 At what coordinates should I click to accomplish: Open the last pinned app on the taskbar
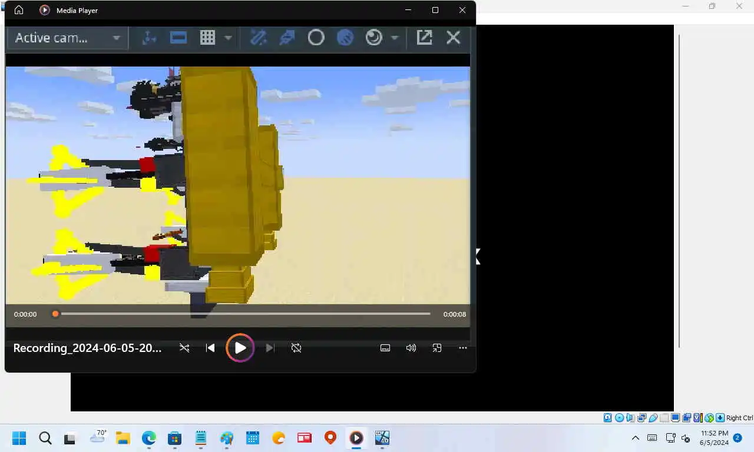coord(382,438)
